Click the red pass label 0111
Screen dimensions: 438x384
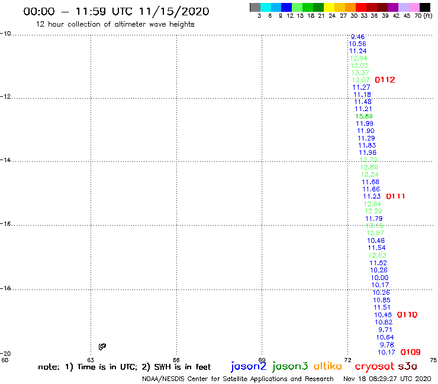point(395,196)
